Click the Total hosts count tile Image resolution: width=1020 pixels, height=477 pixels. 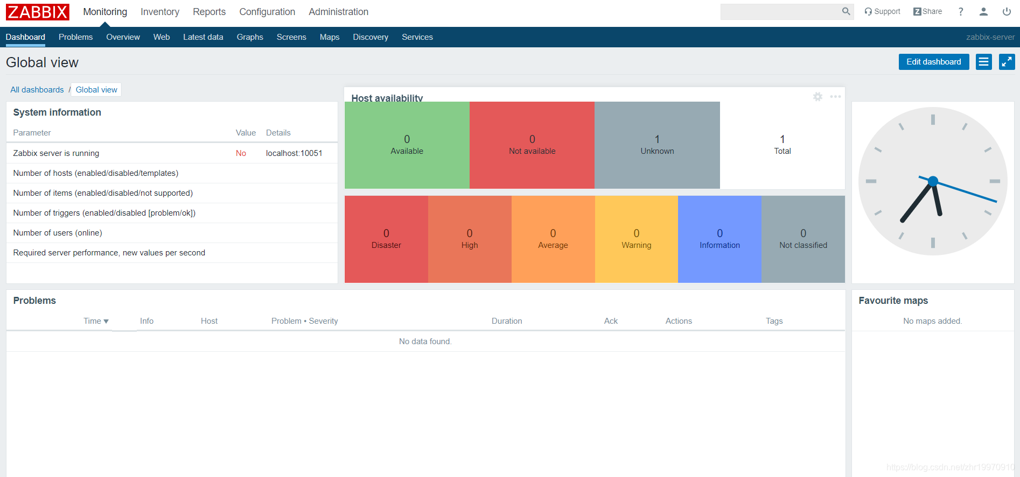[x=783, y=145]
